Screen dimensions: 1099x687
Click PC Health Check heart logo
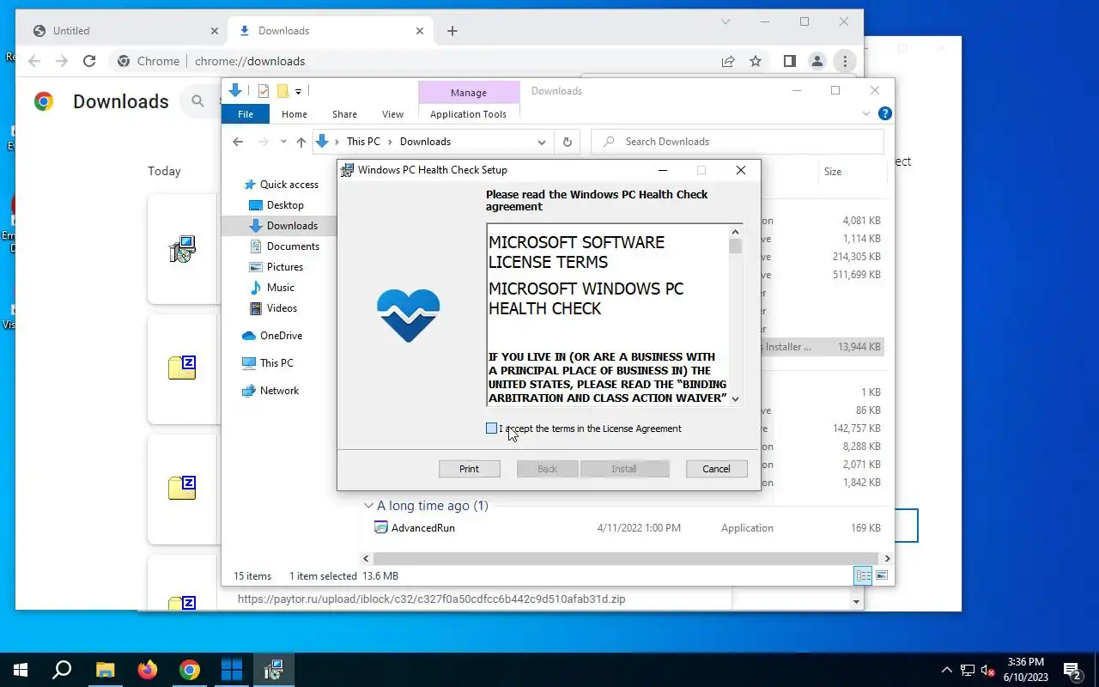coord(409,315)
